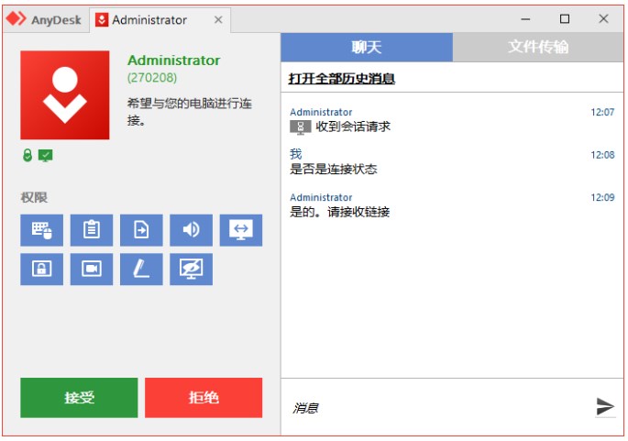
Task: Click the 12:08 message timestamp
Action: coord(602,155)
